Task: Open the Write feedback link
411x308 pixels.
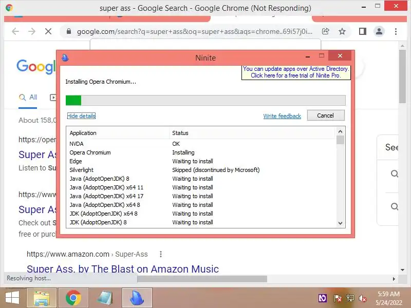Action: coord(282,116)
